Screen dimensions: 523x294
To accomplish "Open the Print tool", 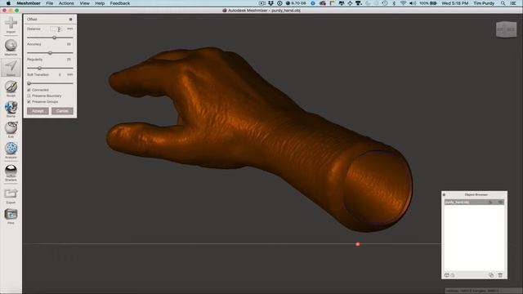I will [11, 216].
